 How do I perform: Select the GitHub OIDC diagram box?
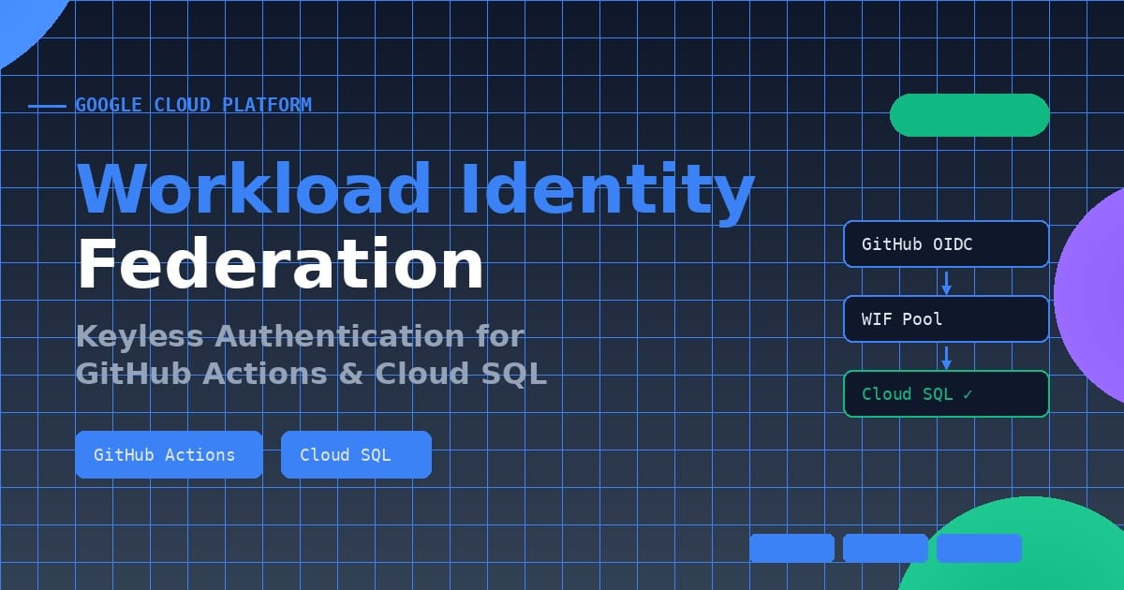pyautogui.click(x=946, y=244)
